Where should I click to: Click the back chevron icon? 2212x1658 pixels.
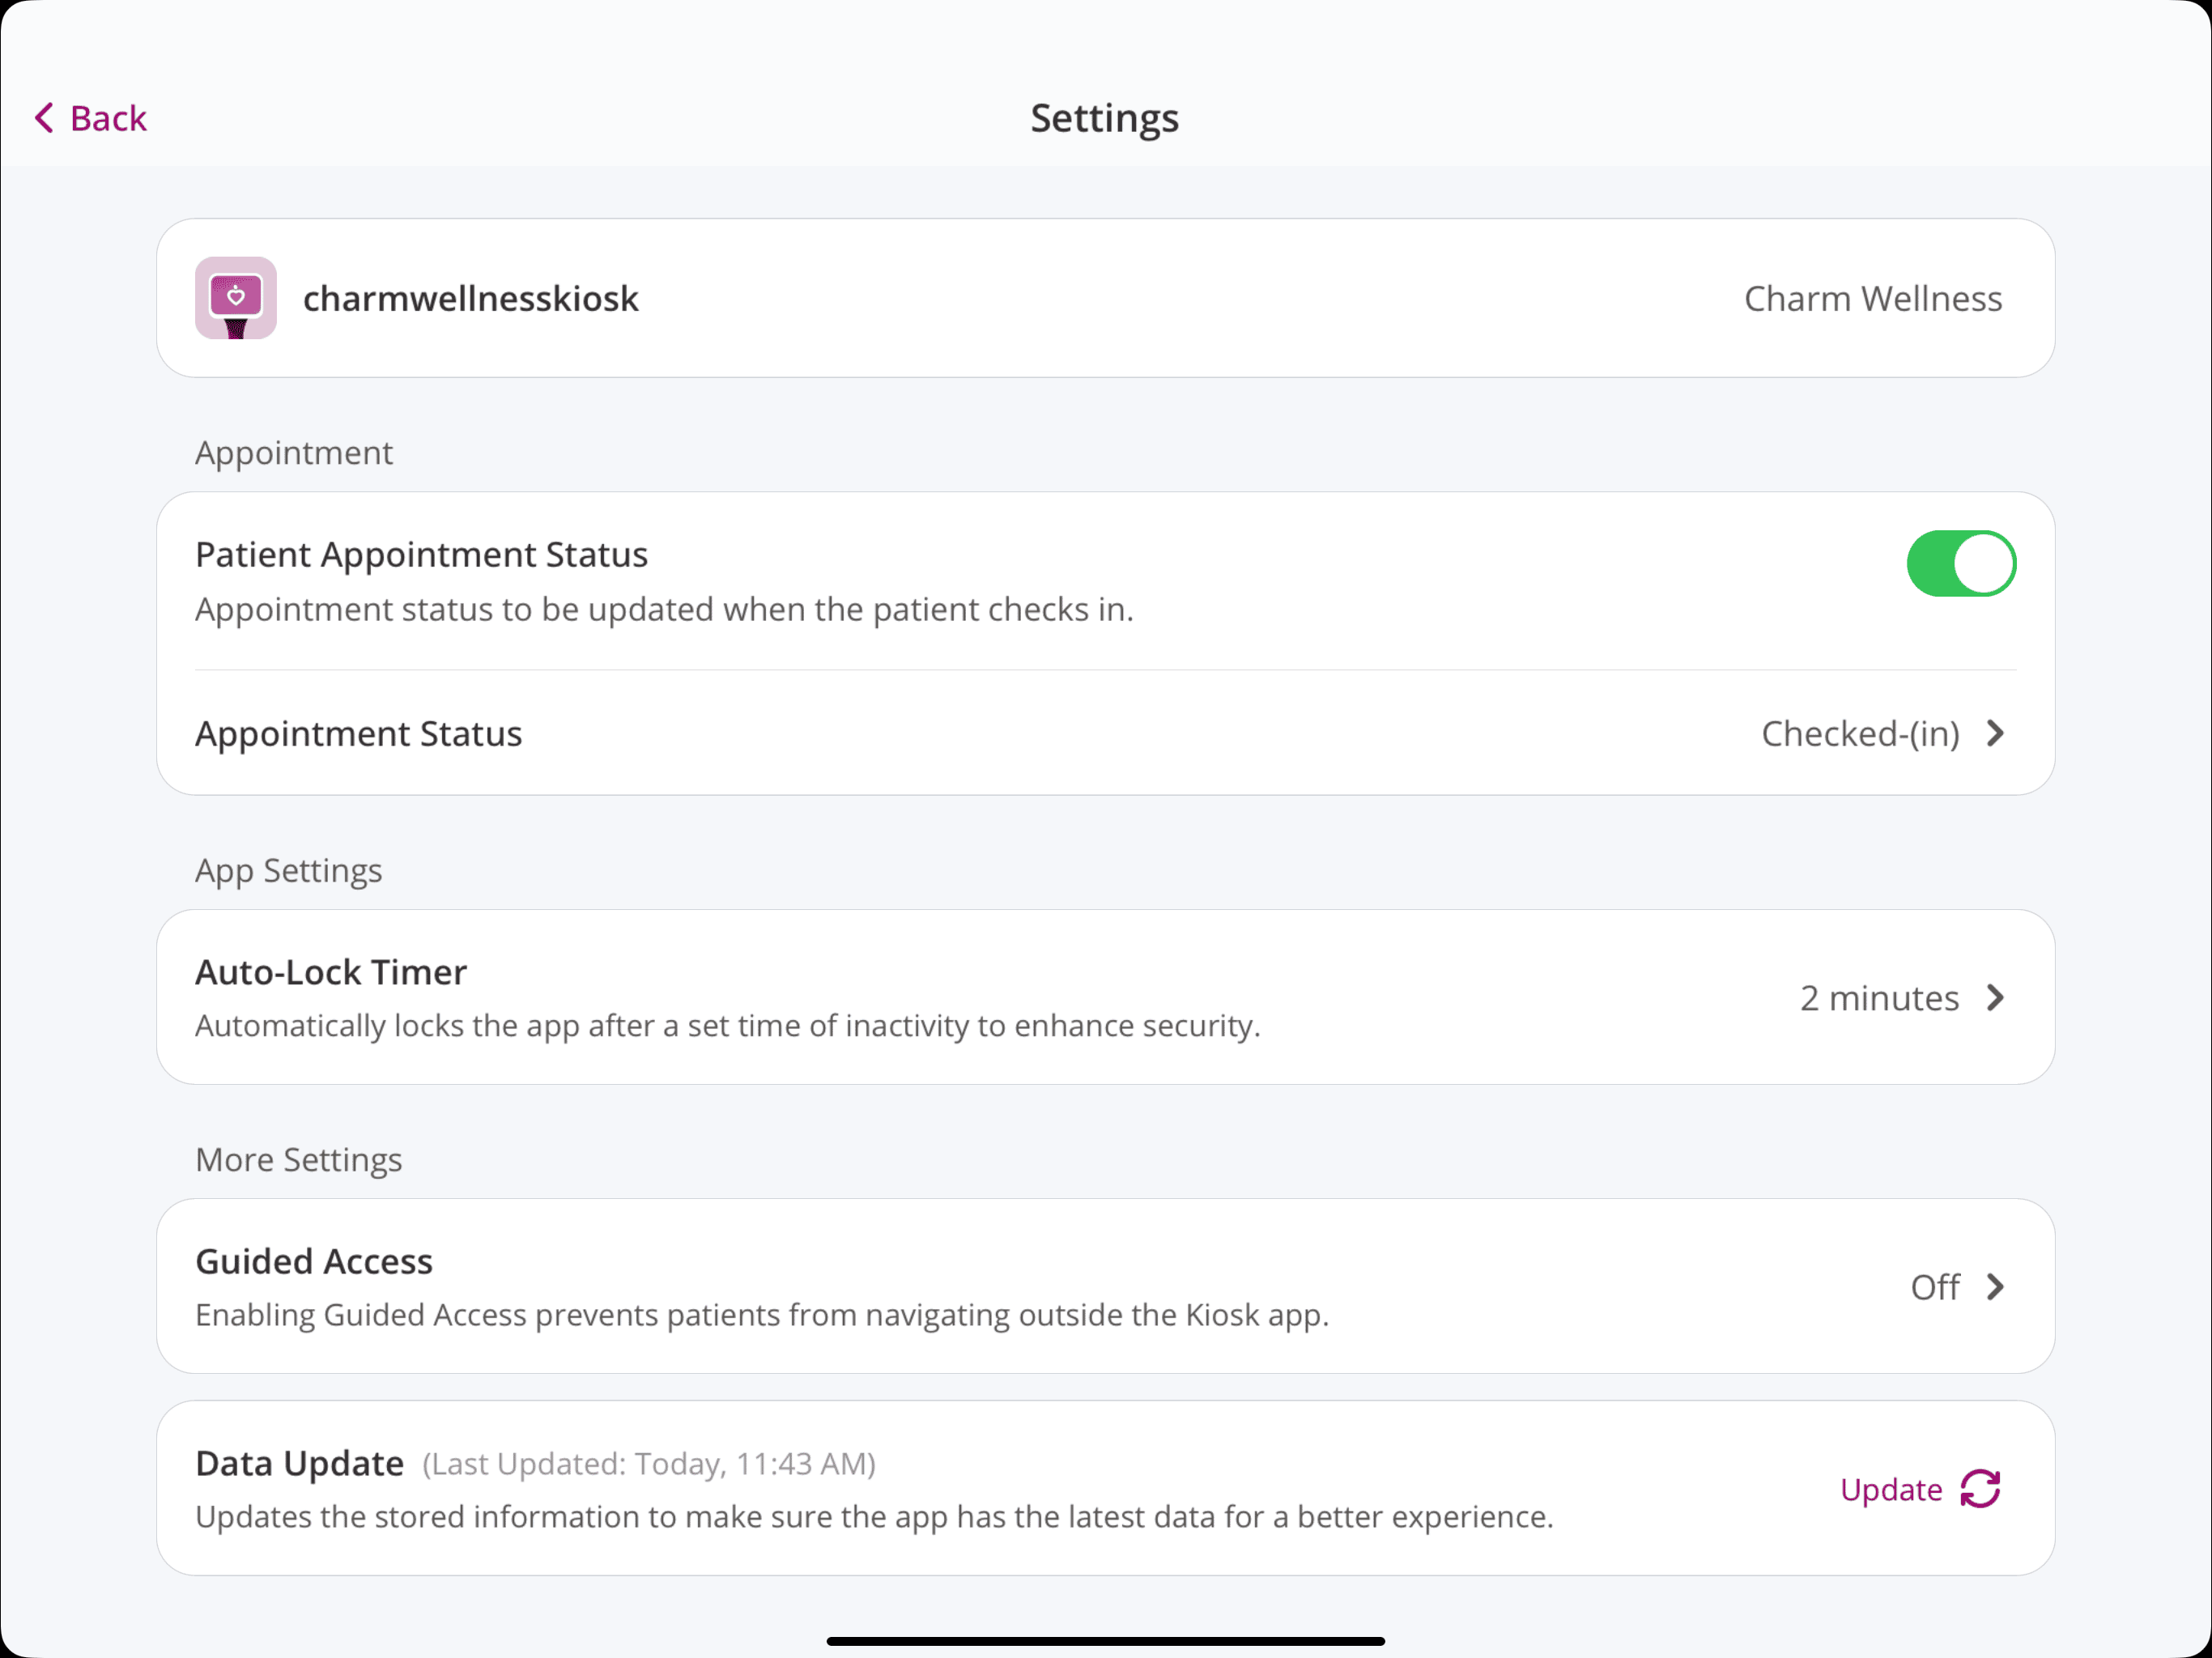pos(42,118)
